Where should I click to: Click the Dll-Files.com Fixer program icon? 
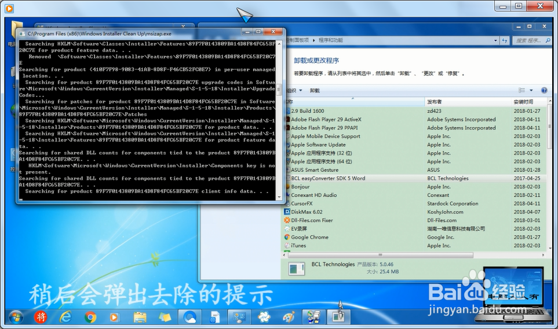click(x=287, y=220)
